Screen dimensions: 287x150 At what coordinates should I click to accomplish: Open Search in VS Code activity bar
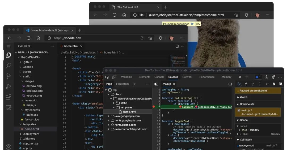[9, 65]
